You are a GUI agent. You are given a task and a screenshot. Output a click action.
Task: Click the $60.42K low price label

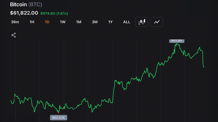(59, 118)
